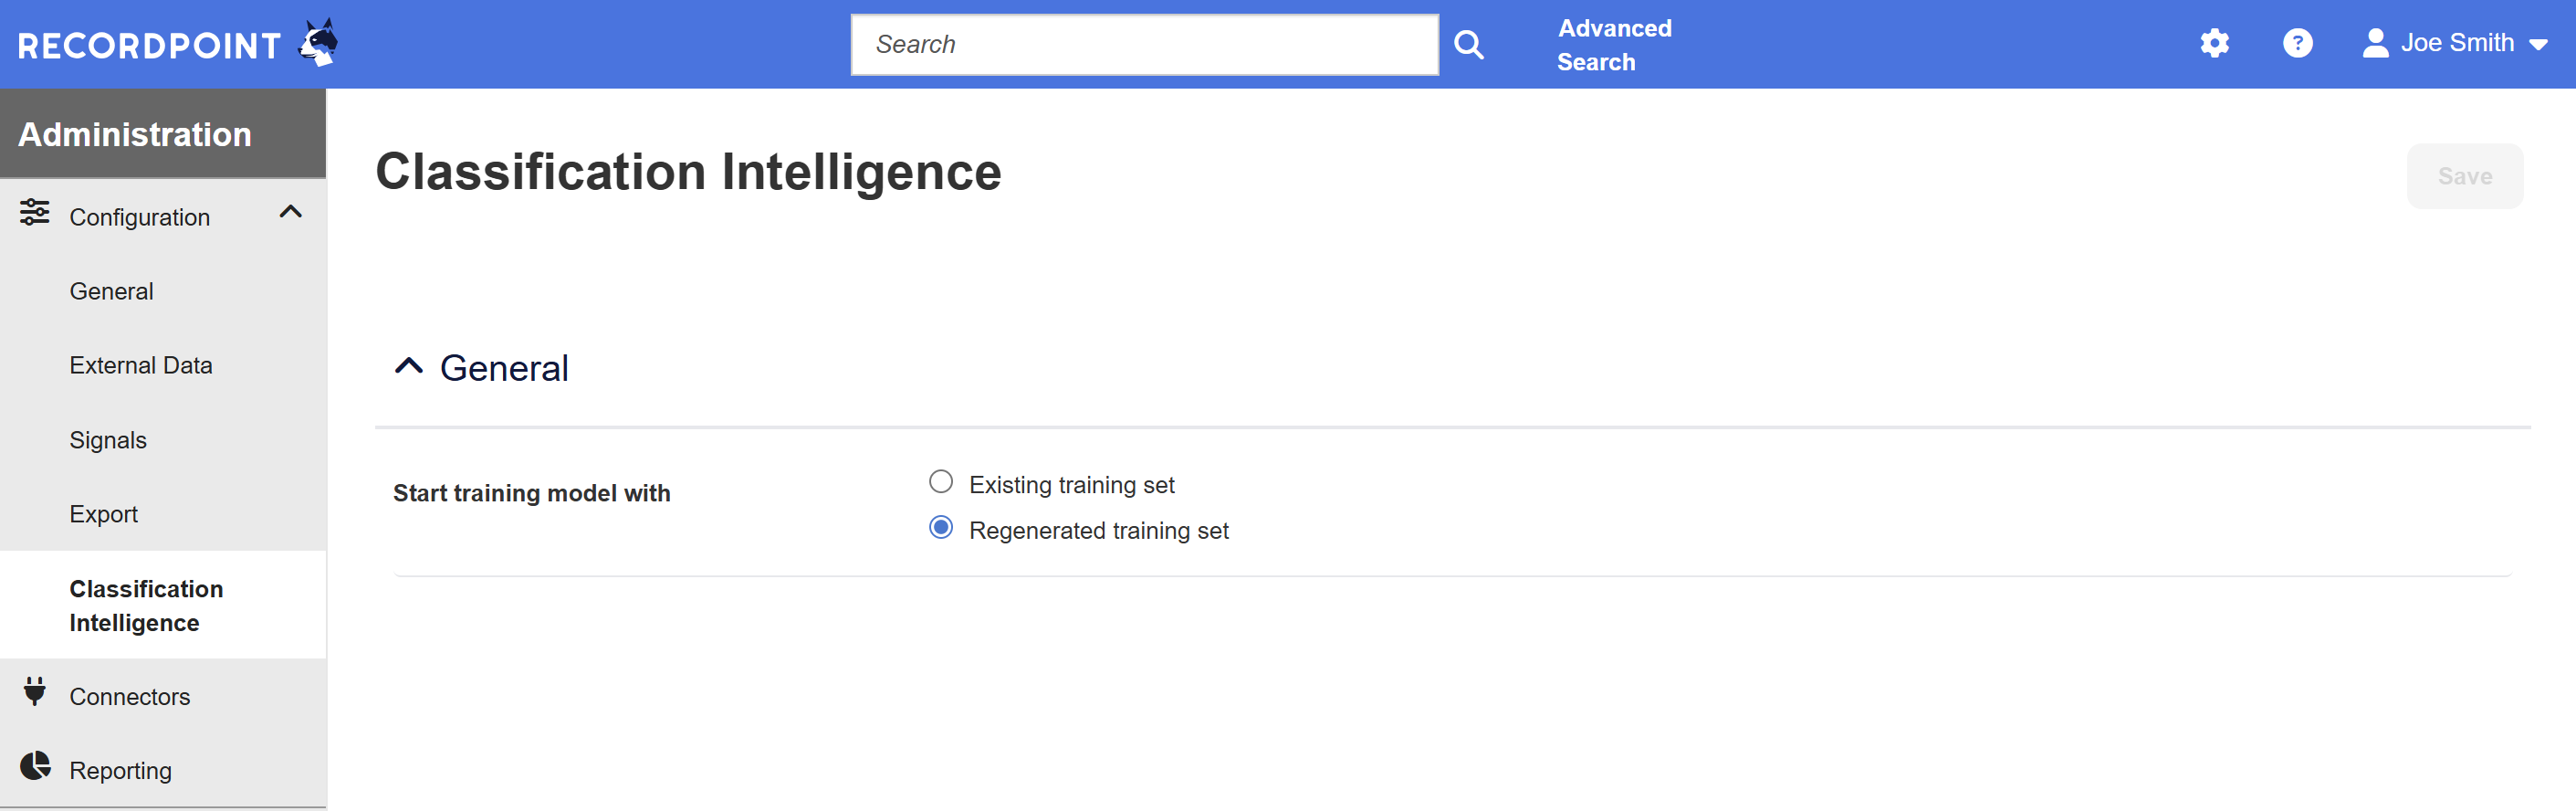
Task: Select the Existing training set option
Action: coord(941,482)
